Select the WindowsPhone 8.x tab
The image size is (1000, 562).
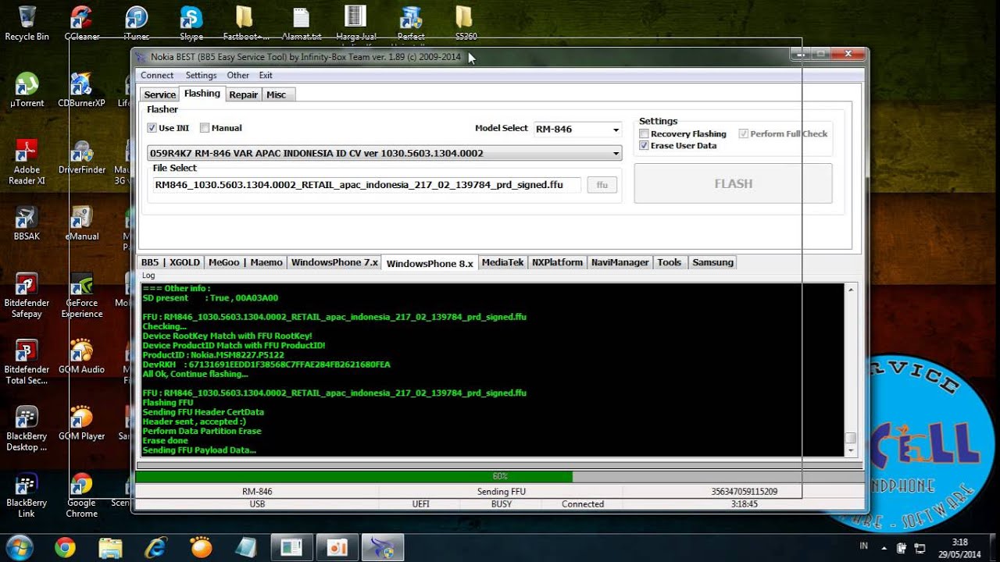click(430, 263)
